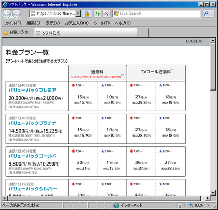Click the magnifier search button
The height and width of the screenshot is (210, 218).
point(206,13)
